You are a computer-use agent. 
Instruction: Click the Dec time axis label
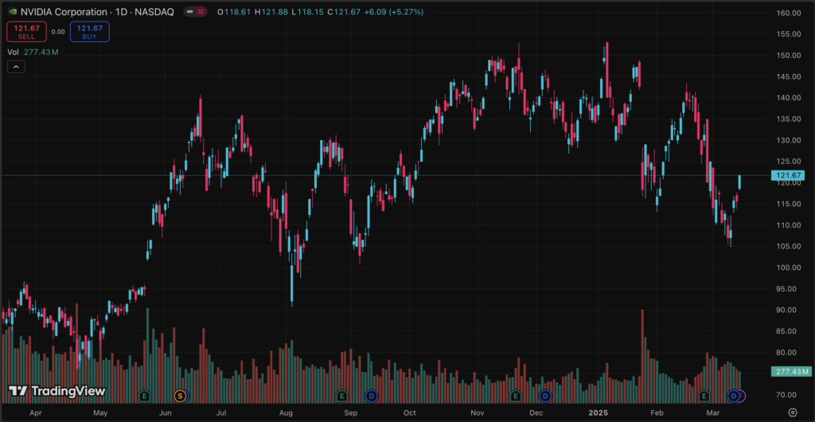coord(536,413)
